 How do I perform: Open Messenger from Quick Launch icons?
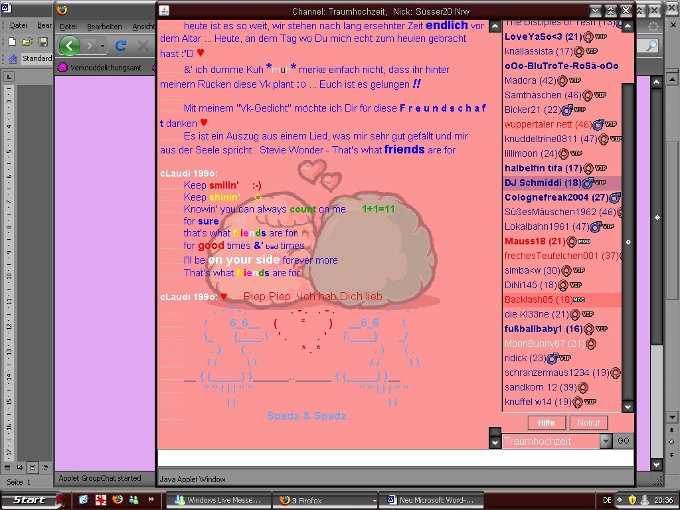tap(133, 499)
